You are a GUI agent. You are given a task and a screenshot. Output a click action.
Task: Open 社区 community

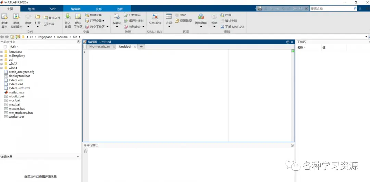tap(226, 15)
